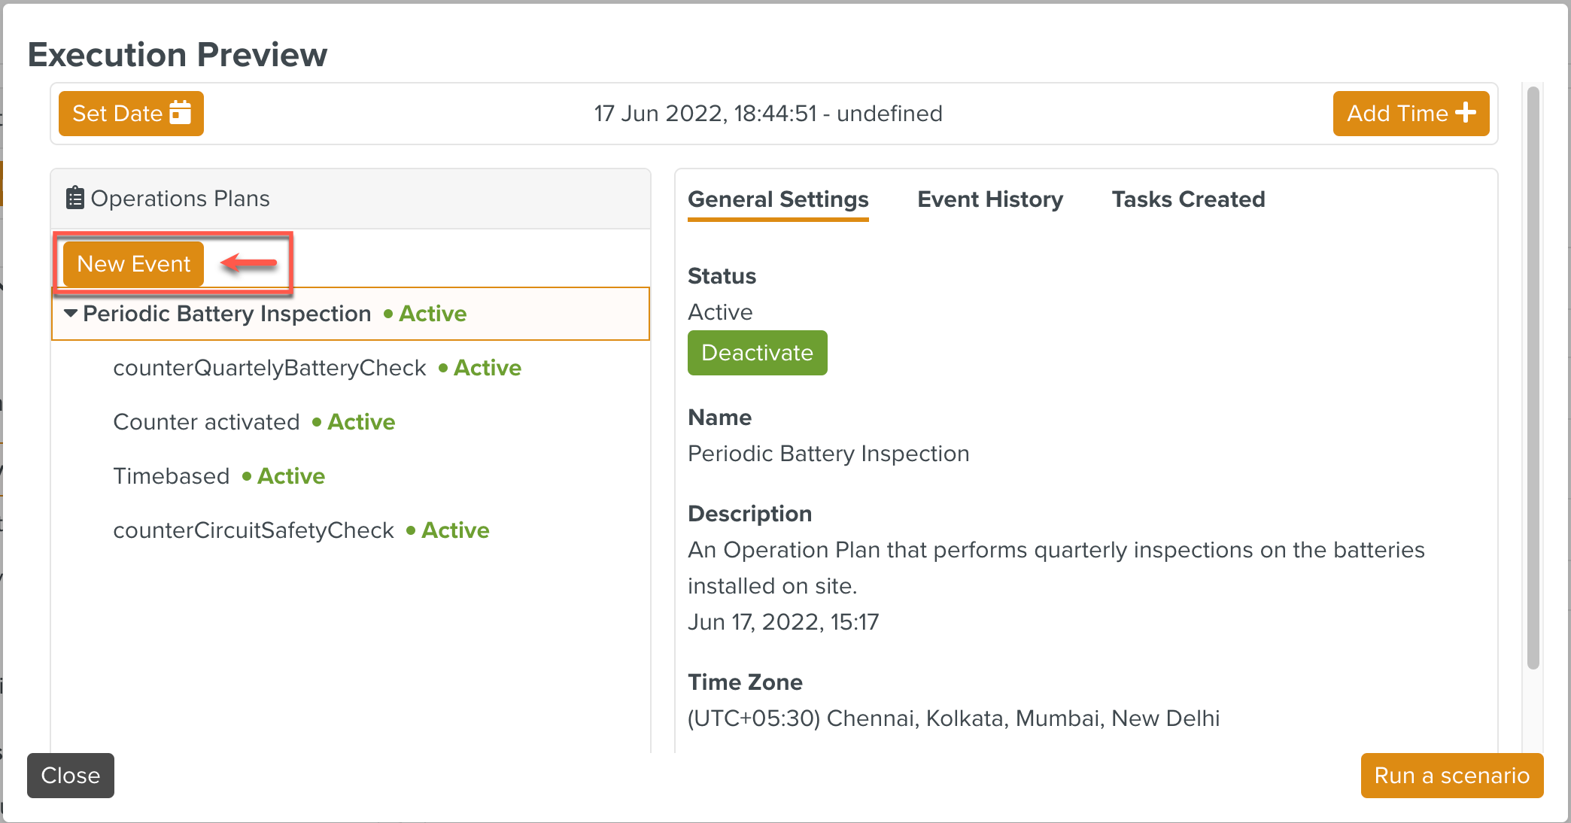Click the Operations Plans clipboard icon
This screenshot has height=823, width=1571.
coord(74,198)
